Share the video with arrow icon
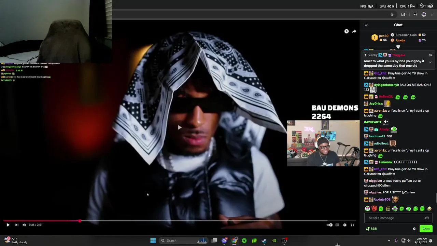The width and height of the screenshot is (437, 246). (x=354, y=31)
